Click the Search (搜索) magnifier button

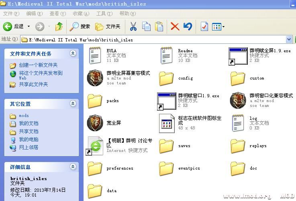pyautogui.click(x=80, y=27)
